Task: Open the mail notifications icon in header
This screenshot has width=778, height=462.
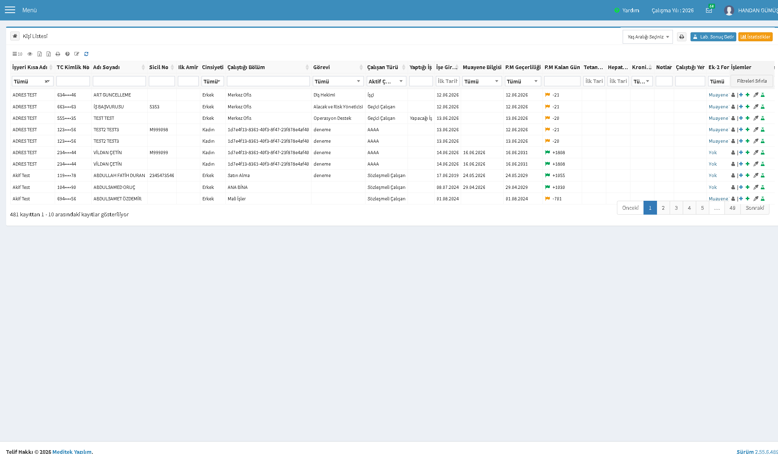Action: pos(709,10)
